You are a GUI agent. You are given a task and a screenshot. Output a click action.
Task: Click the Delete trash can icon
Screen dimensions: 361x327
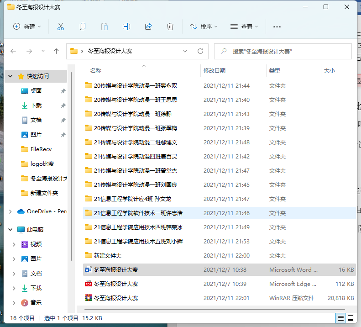[x=170, y=26]
